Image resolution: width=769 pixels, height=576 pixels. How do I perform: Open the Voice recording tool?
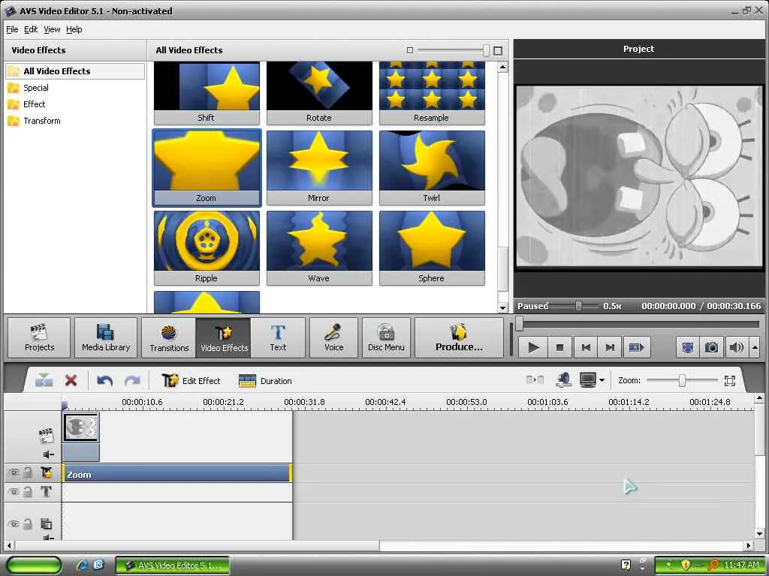pos(333,338)
